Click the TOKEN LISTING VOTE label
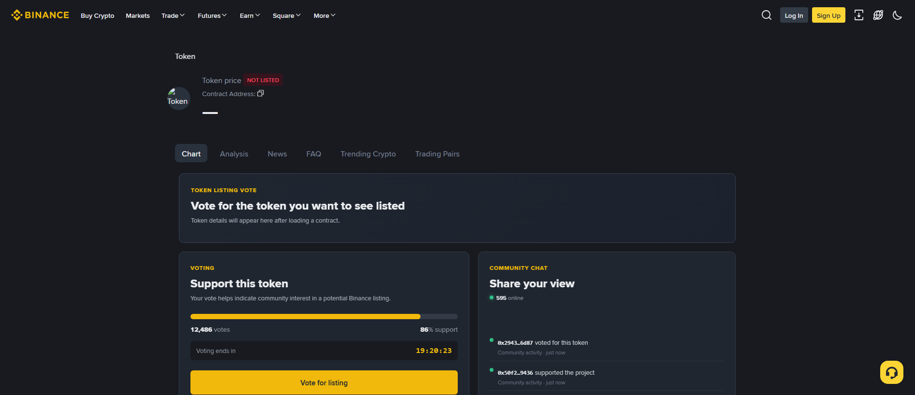This screenshot has height=395, width=915. pos(224,190)
